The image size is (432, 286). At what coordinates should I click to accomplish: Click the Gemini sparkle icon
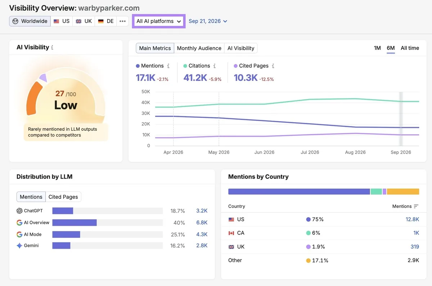[19, 246]
